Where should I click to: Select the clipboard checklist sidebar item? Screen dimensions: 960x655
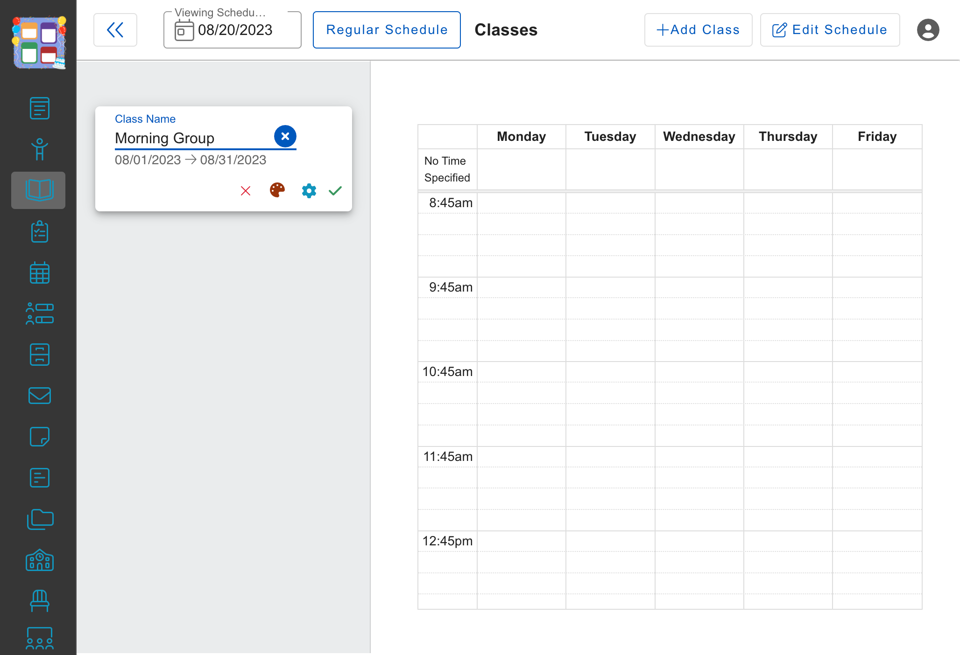pos(40,231)
